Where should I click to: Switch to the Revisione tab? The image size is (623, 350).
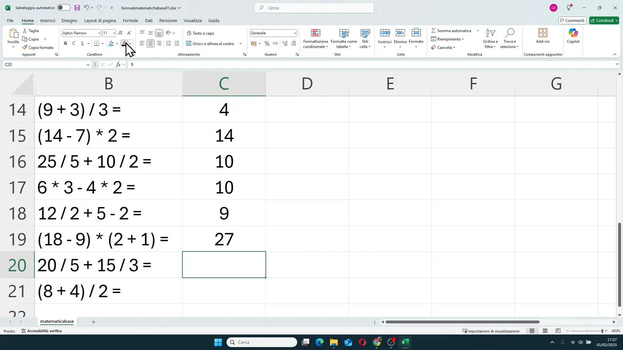tap(168, 20)
